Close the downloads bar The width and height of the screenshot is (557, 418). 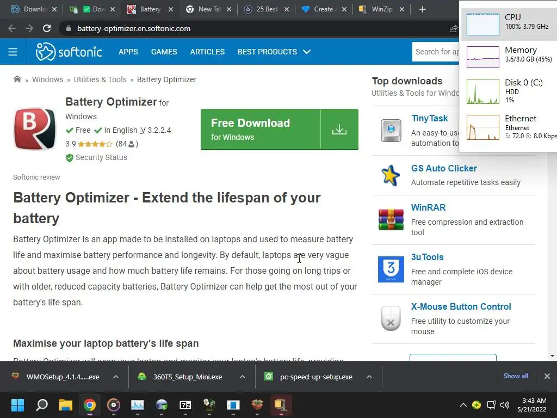point(547,376)
